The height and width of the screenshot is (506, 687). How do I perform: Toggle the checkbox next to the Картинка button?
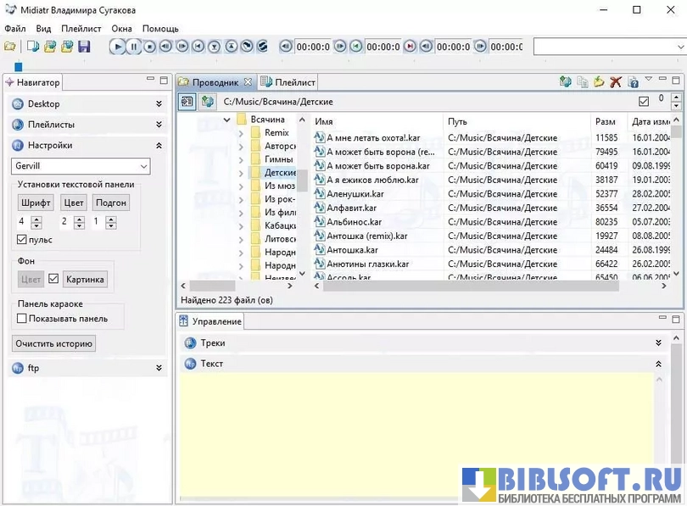tap(53, 279)
